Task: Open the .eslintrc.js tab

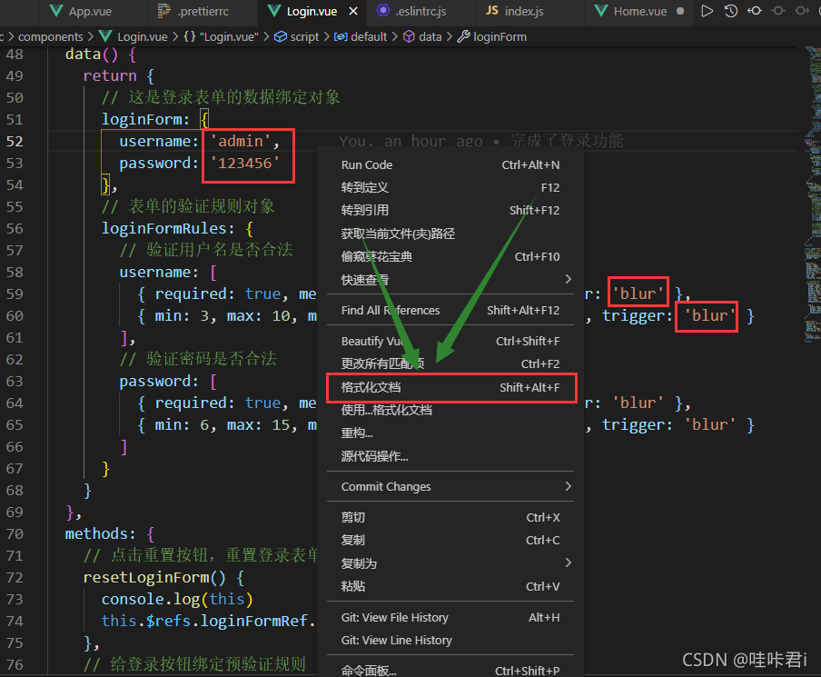Action: coord(420,12)
